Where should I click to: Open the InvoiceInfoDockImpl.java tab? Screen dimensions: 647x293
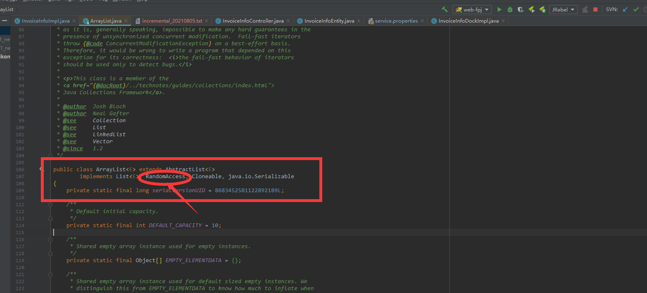click(x=468, y=21)
